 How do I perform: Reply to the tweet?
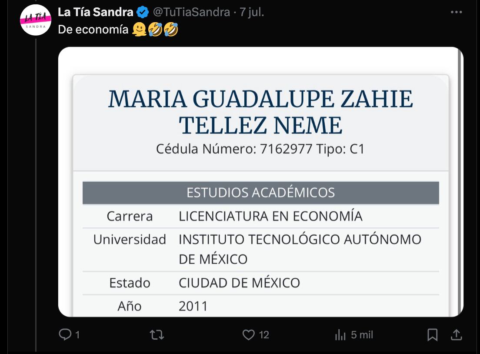(66, 335)
